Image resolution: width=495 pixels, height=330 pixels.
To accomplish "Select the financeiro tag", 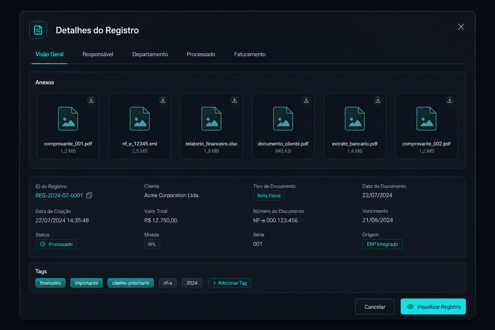I will [50, 283].
